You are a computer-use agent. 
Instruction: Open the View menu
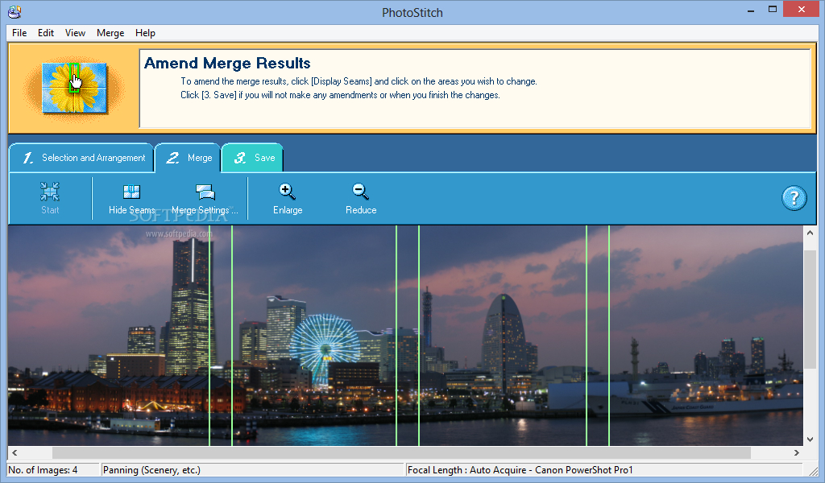(75, 32)
